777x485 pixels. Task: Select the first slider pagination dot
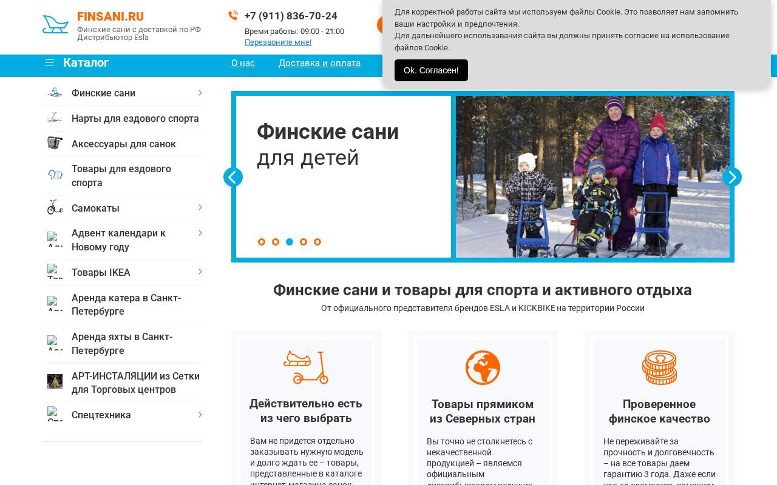pyautogui.click(x=262, y=242)
